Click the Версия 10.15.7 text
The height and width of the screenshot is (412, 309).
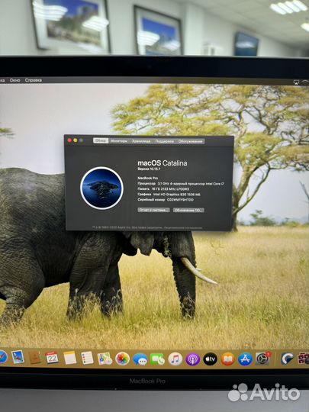click(149, 169)
